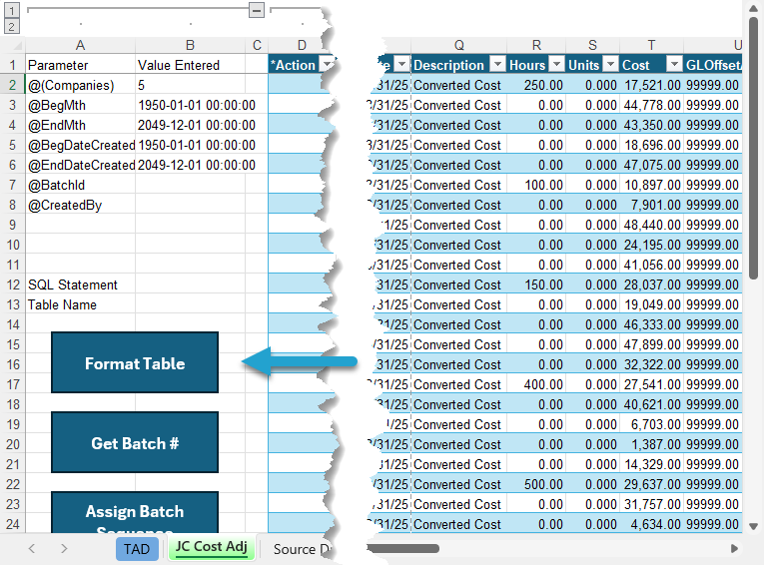Screen dimensions: 764x565
Task: Select the GLOffset column header
Action: coord(713,64)
